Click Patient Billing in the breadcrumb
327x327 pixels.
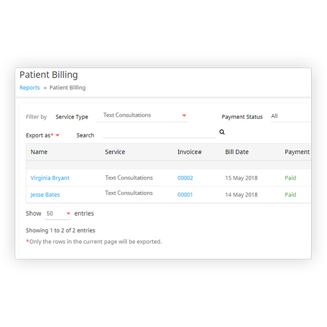click(68, 88)
